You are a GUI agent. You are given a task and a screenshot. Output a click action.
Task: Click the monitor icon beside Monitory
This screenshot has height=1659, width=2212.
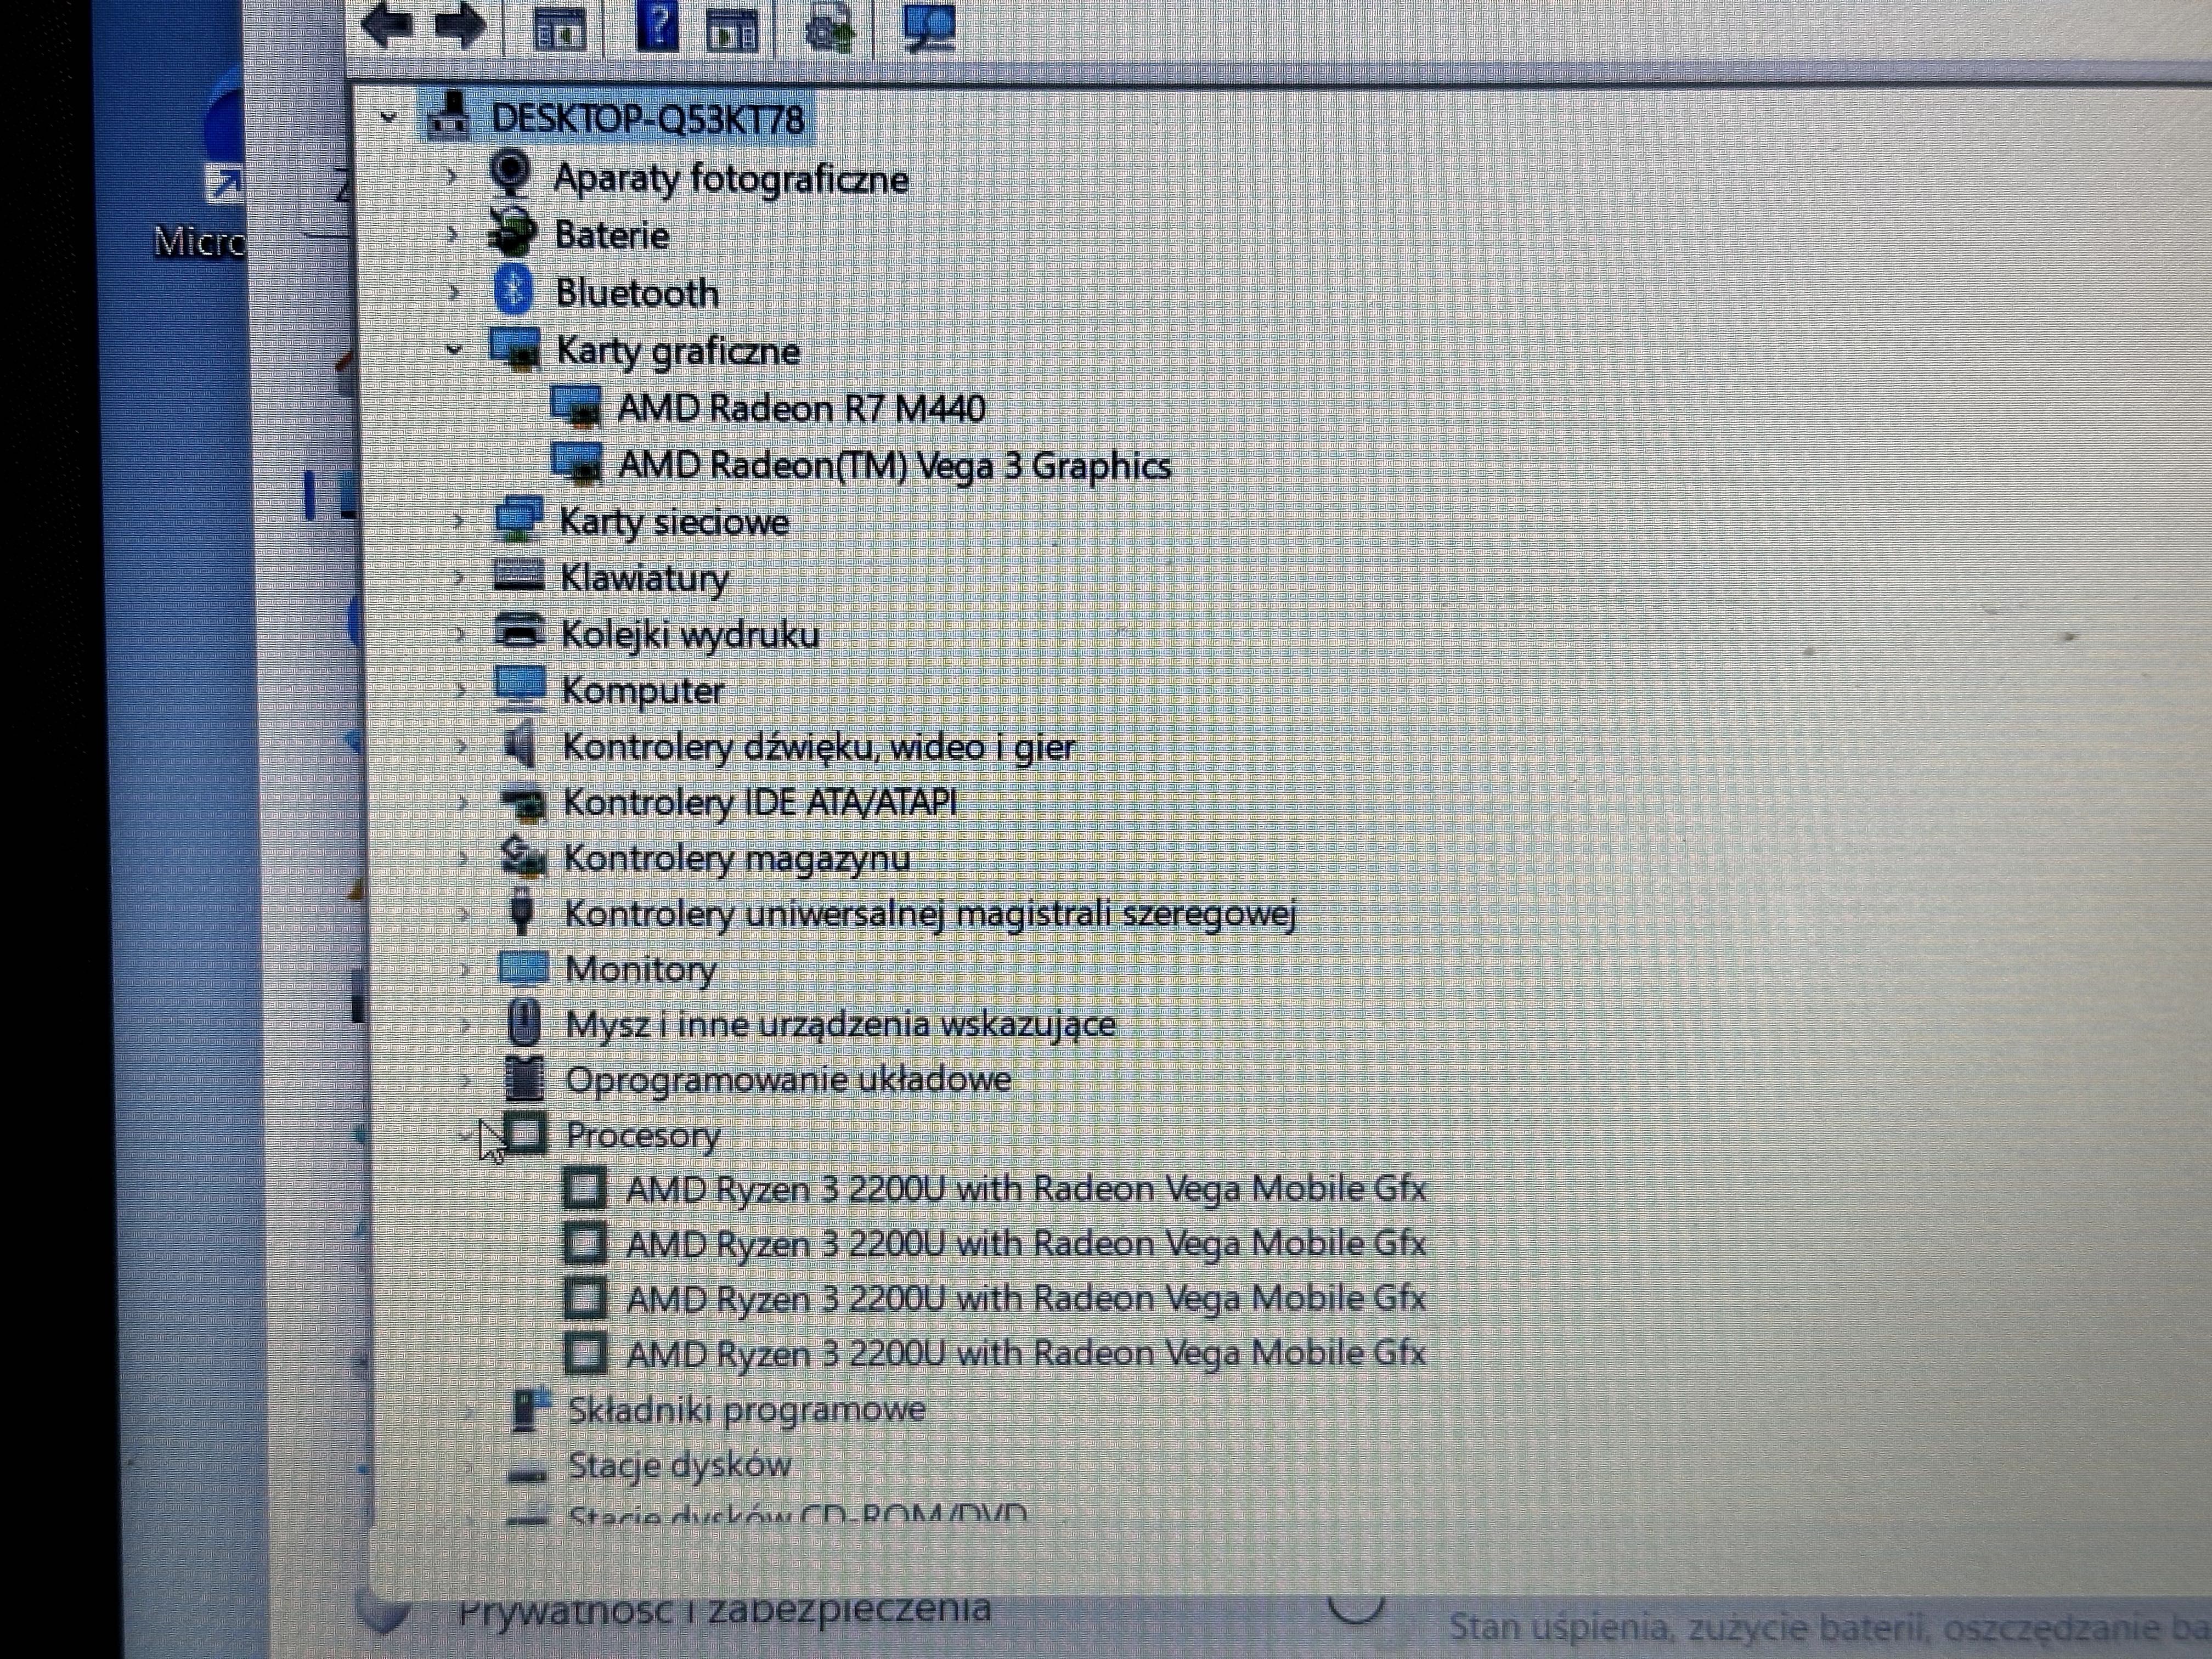point(524,967)
